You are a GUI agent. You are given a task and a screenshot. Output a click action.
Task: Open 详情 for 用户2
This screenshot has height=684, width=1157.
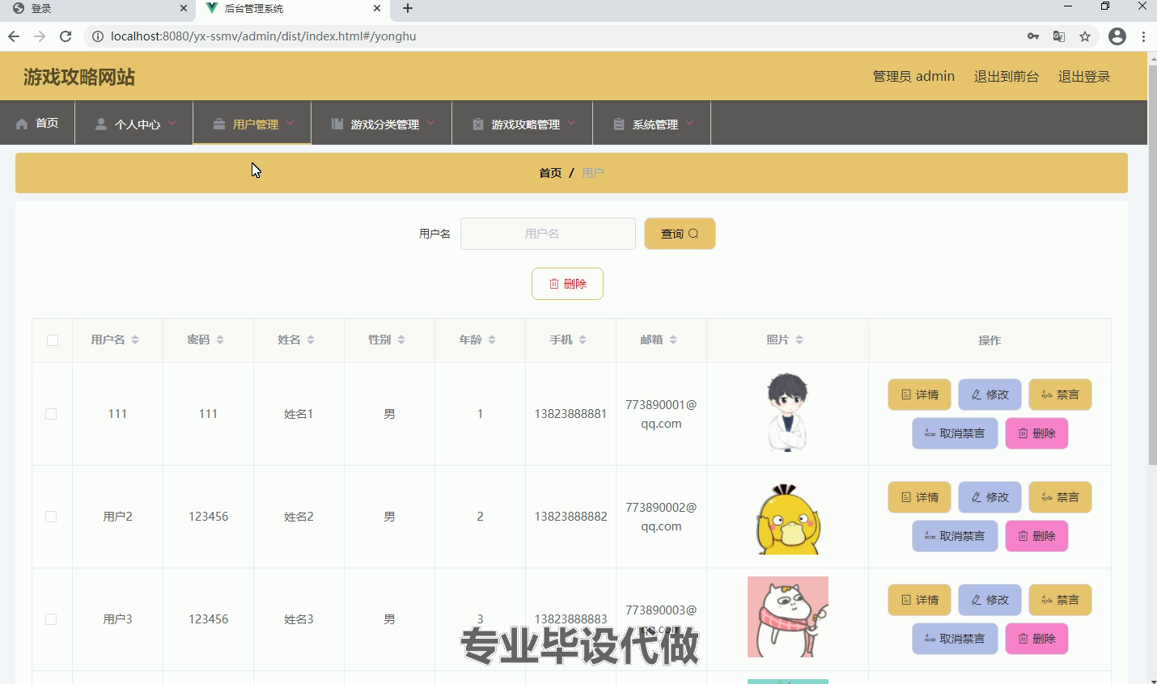click(x=919, y=497)
